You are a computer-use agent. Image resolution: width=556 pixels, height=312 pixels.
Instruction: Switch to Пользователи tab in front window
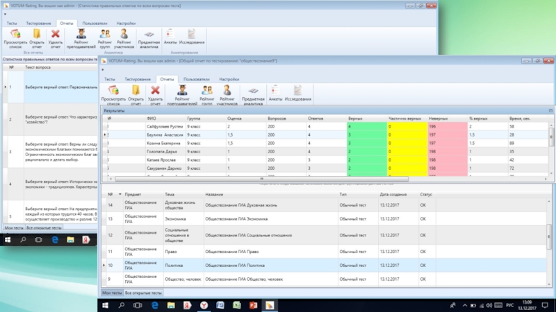pos(197,79)
